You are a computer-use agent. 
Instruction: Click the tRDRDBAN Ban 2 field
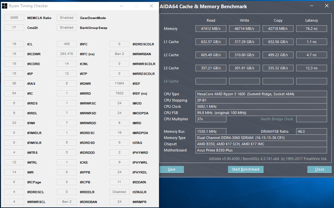67,202
